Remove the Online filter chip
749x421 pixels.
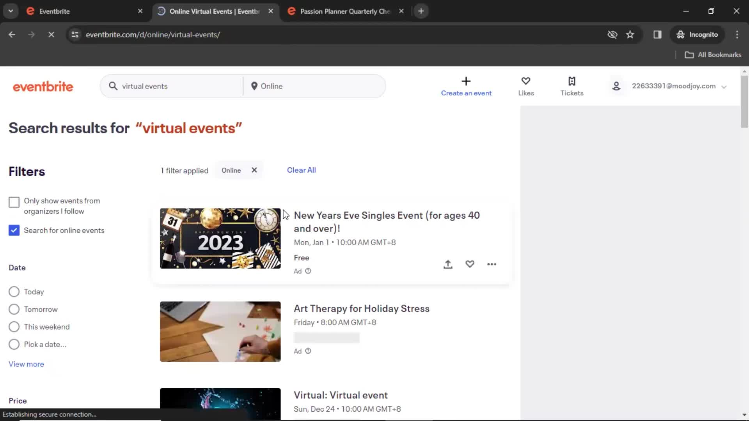point(254,170)
